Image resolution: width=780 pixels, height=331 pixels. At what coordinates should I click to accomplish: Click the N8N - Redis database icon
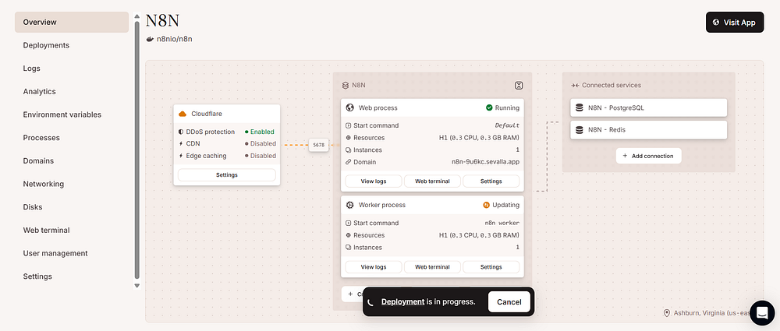[579, 129]
